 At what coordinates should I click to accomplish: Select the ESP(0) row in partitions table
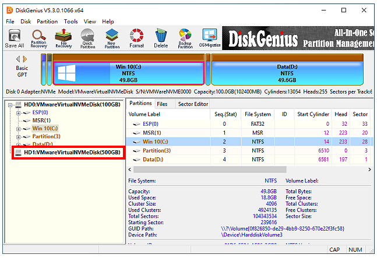click(249, 124)
